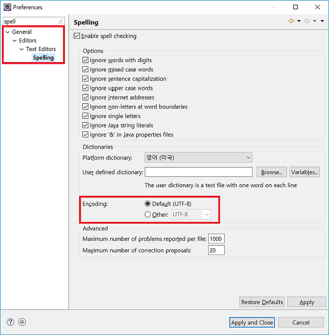Screen dimensions: 329x335
Task: Toggle Ignore internet addresses
Action: (85, 97)
